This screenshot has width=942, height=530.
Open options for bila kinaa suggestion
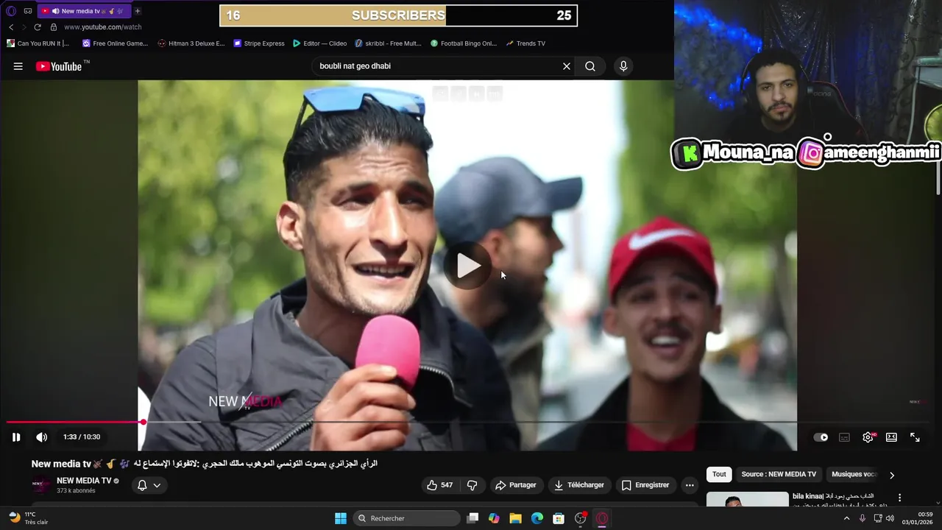tap(899, 498)
